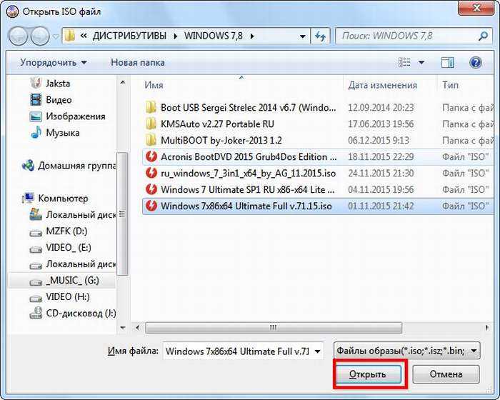Select folder Boot USB Sergei Strelec 2014 v6.7
The height and width of the screenshot is (400, 500).
click(248, 108)
